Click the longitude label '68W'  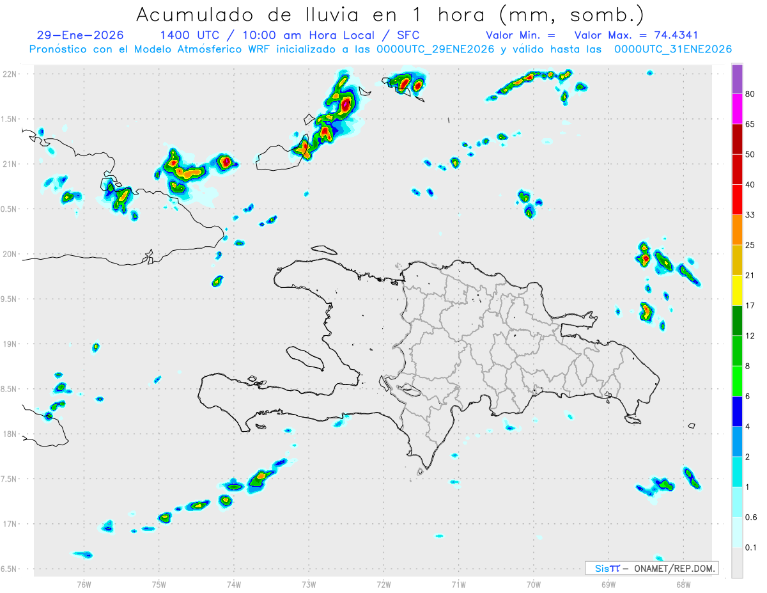point(683,584)
